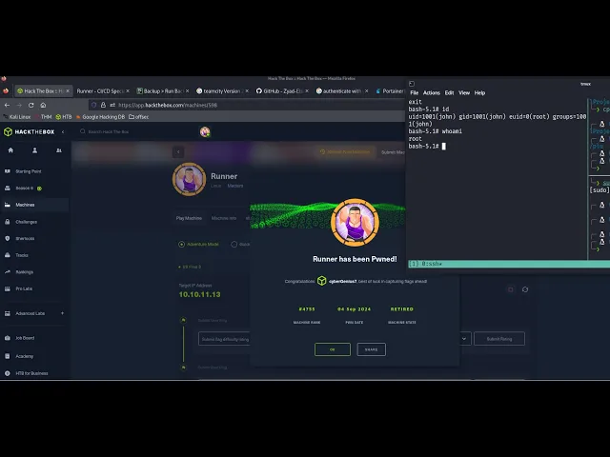Collapse the Hack The Box sidebar
Image resolution: width=610 pixels, height=457 pixels.
point(63,131)
